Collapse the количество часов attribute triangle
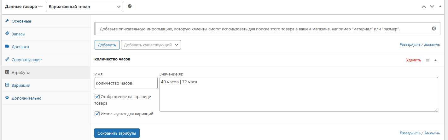This screenshot has width=448, height=140. [x=435, y=60]
